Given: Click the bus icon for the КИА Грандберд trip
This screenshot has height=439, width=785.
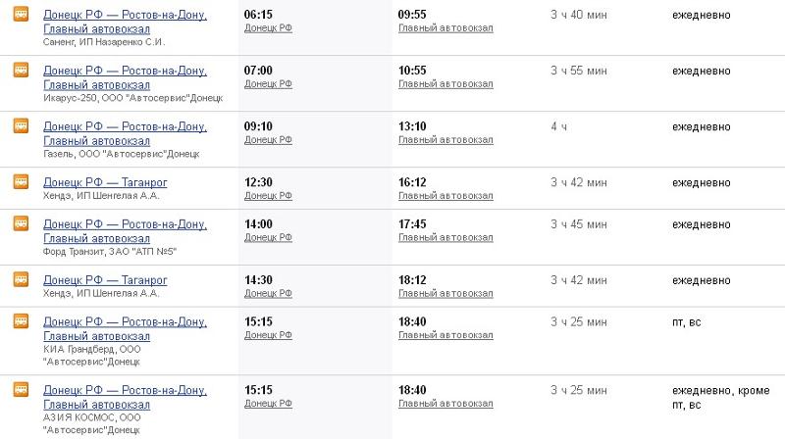Looking at the screenshot, I should [21, 321].
